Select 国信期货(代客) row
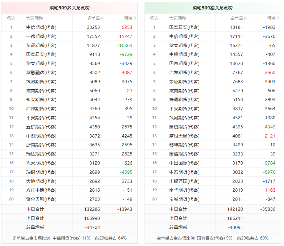 pos(213,154)
